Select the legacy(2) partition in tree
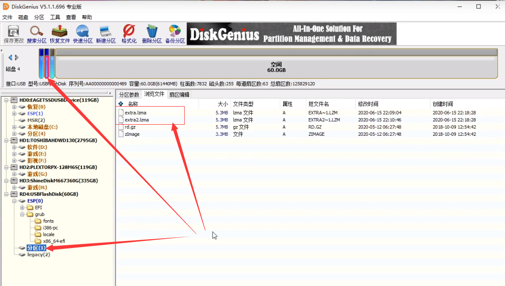505x286 pixels. tap(38, 255)
